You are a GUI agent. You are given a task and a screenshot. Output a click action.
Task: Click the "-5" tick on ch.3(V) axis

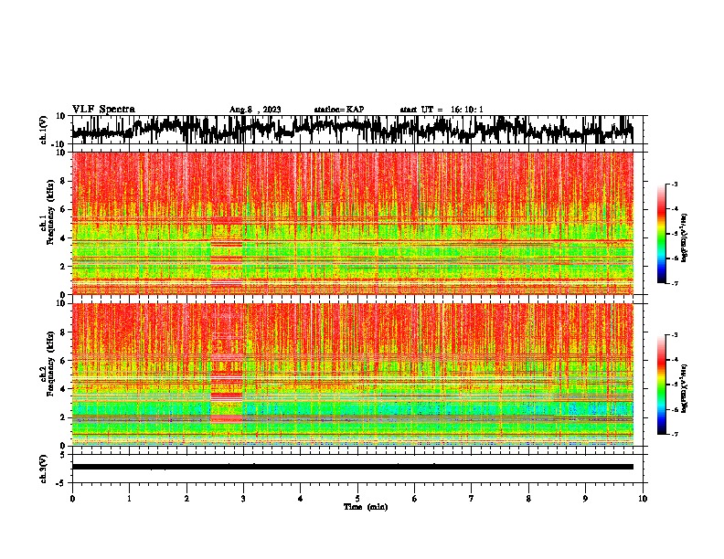click(x=61, y=483)
